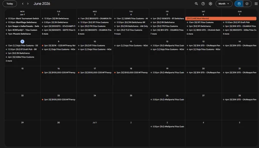
Task: Select the Jul 1 date label
Action: click(95, 123)
